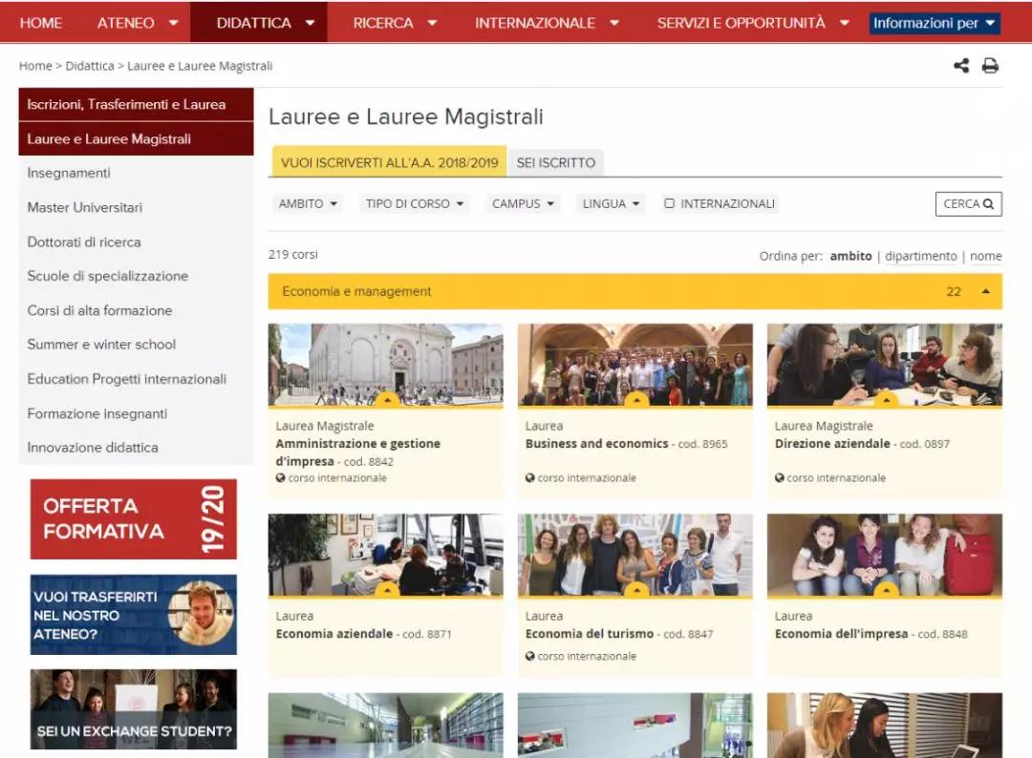
Task: Click the share icon near breadcrumb
Action: click(x=961, y=66)
